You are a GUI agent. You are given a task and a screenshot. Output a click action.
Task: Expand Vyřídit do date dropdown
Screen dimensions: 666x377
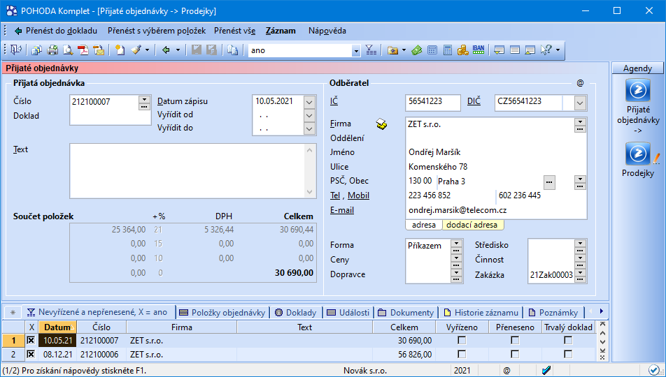point(310,128)
